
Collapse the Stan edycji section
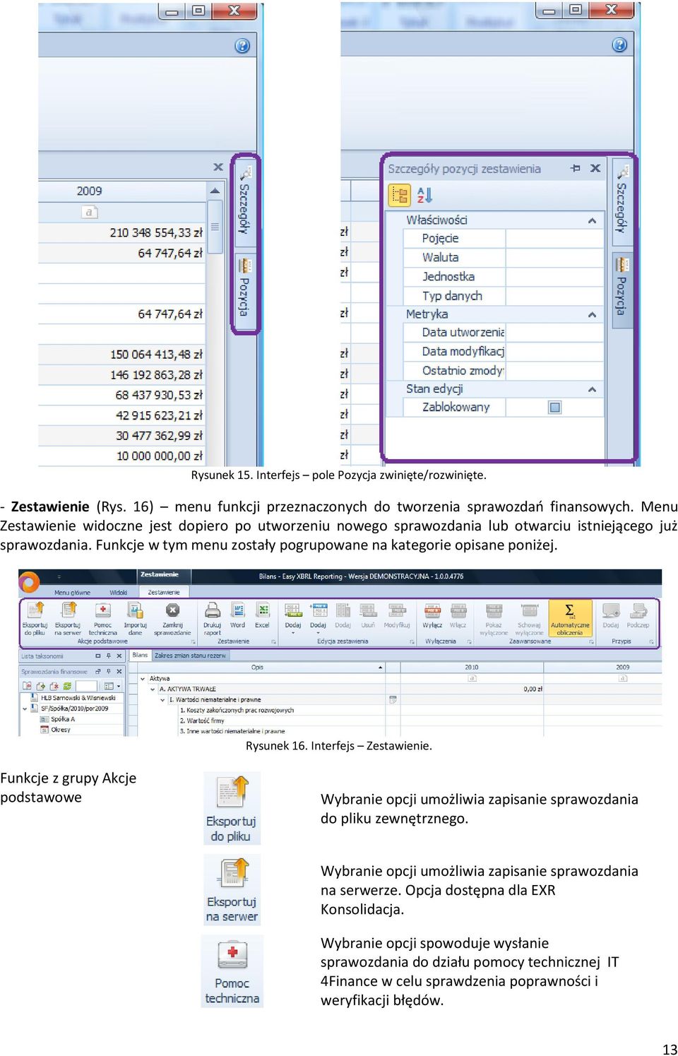point(592,389)
